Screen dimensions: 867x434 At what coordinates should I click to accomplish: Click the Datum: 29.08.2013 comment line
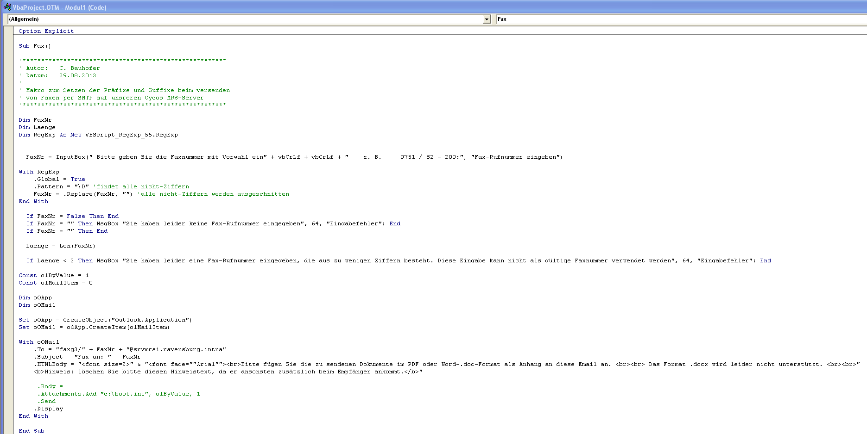(x=61, y=76)
